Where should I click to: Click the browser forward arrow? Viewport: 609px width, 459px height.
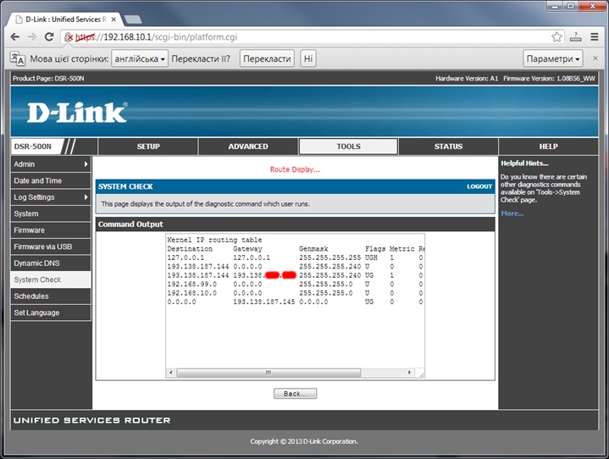pyautogui.click(x=31, y=37)
